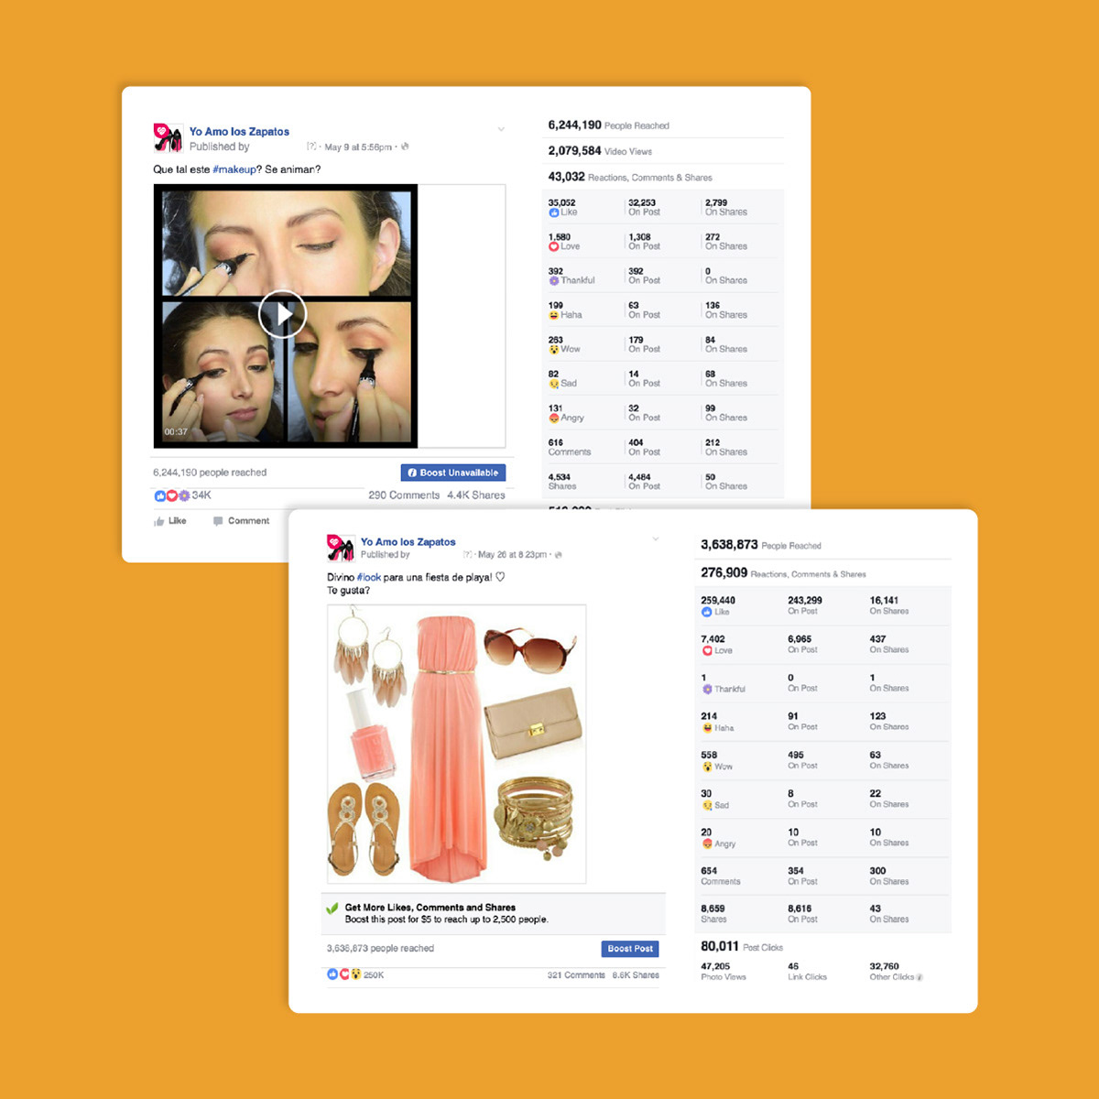Expand options chevron on beach look post

pyautogui.click(x=656, y=539)
